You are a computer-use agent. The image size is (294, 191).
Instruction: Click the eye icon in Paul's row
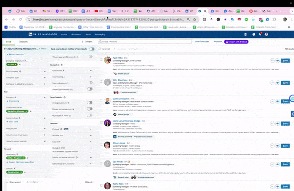278,61
